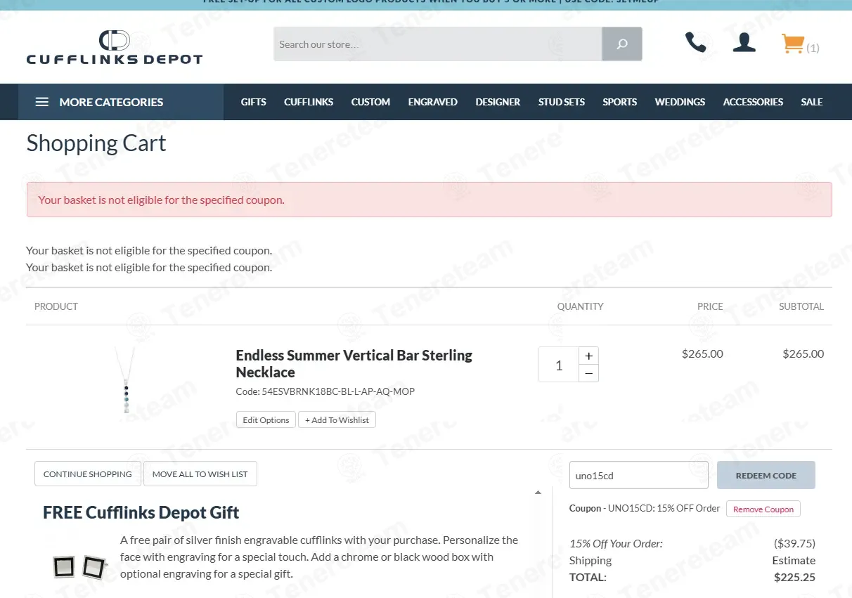Image resolution: width=852 pixels, height=598 pixels.
Task: Open the Designer menu
Action: (498, 102)
